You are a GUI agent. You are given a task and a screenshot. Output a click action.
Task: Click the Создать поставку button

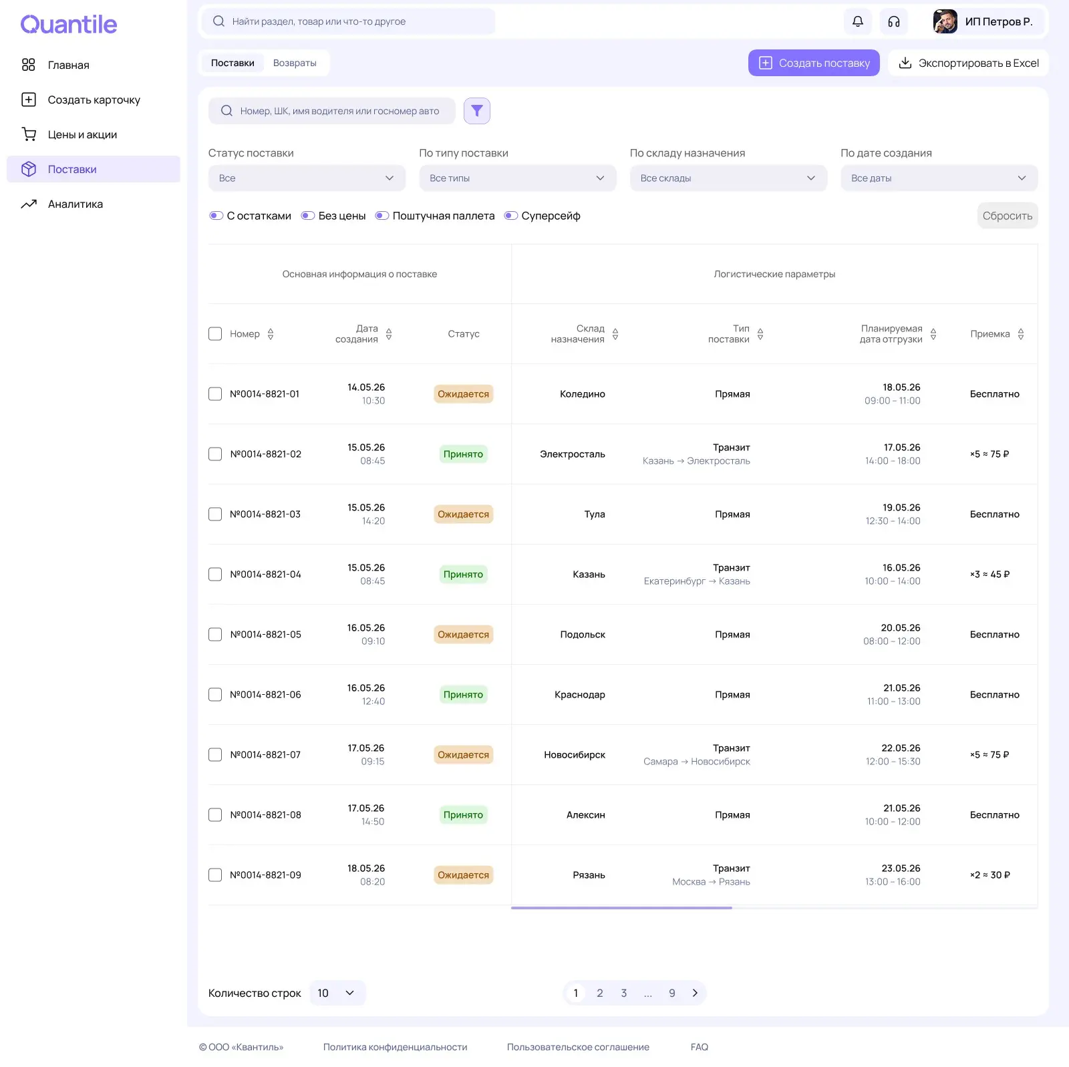click(814, 63)
